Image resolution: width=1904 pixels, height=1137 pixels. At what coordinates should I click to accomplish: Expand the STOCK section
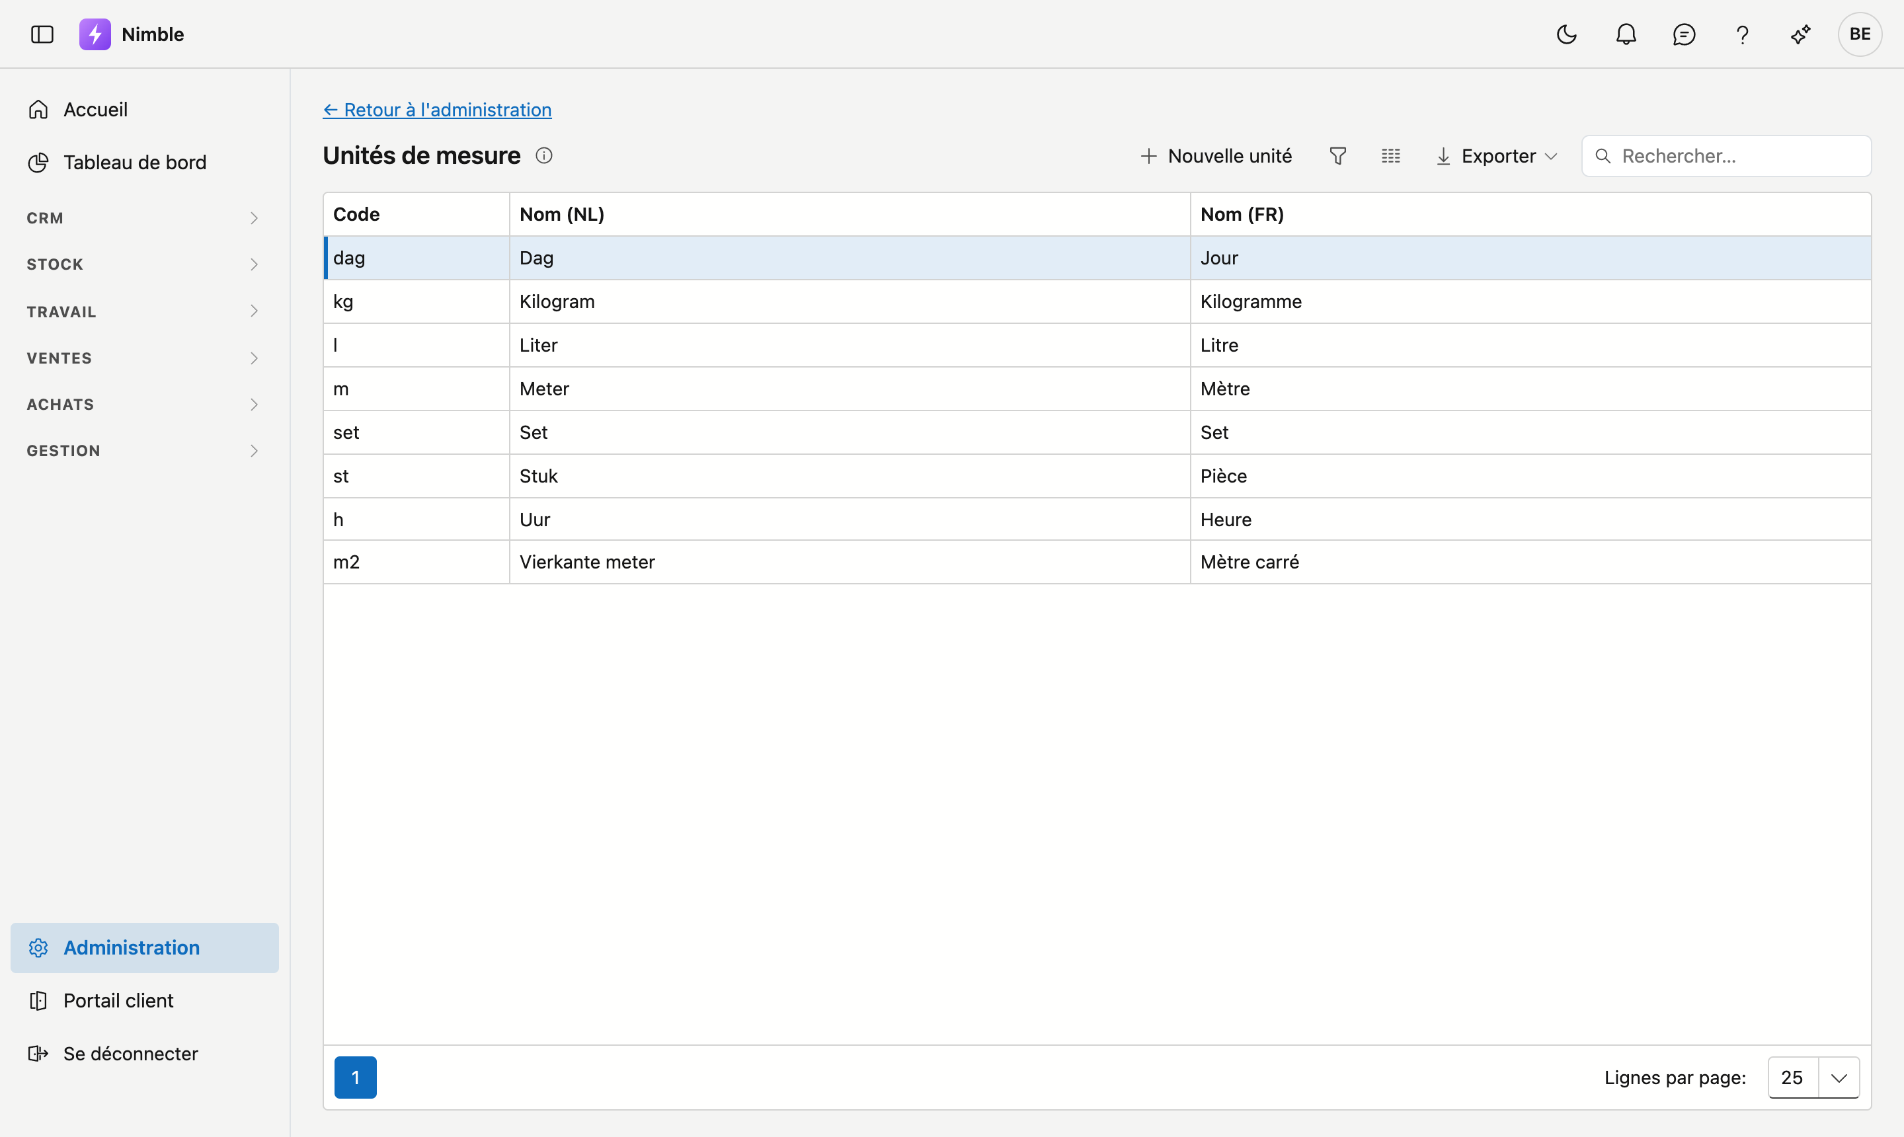(x=144, y=264)
